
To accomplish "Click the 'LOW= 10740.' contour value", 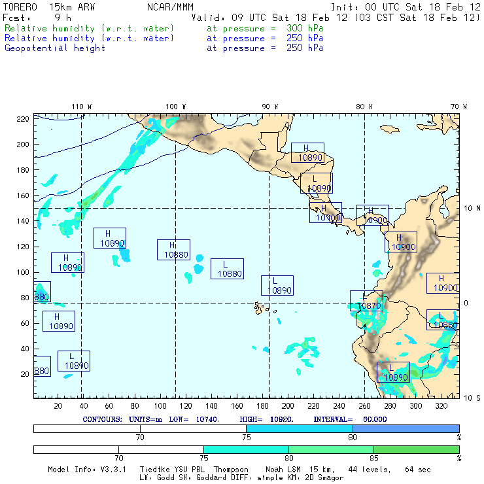I will click(194, 419).
